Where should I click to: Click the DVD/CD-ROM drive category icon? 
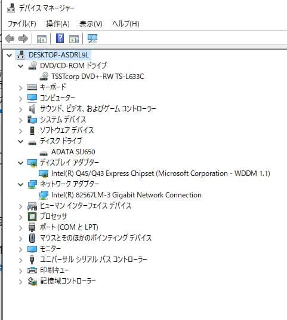click(33, 66)
